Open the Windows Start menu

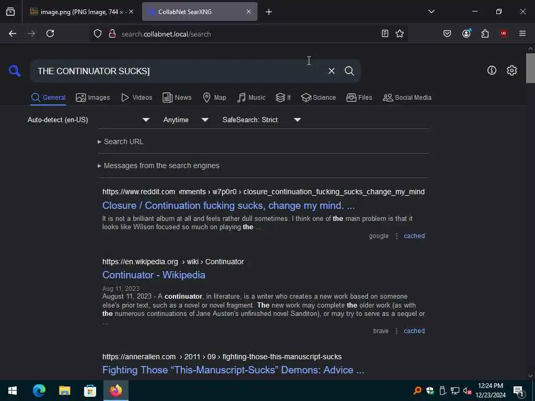point(13,391)
